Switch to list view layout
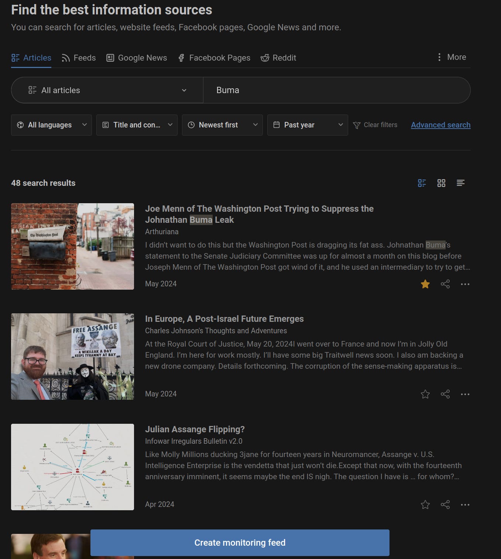Viewport: 501px width, 559px height. click(x=422, y=183)
